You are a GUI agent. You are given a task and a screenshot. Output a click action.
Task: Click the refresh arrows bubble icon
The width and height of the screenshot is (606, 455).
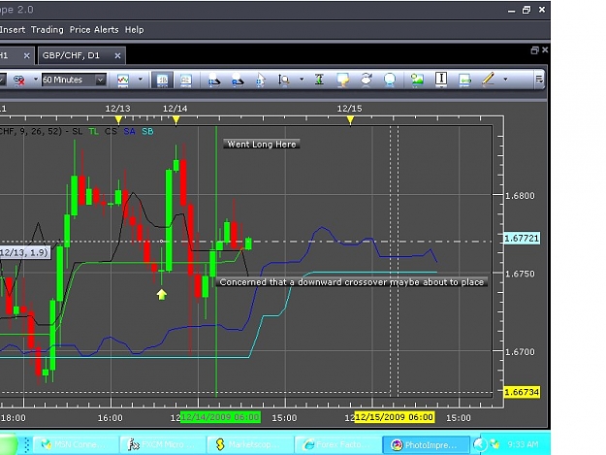[366, 80]
